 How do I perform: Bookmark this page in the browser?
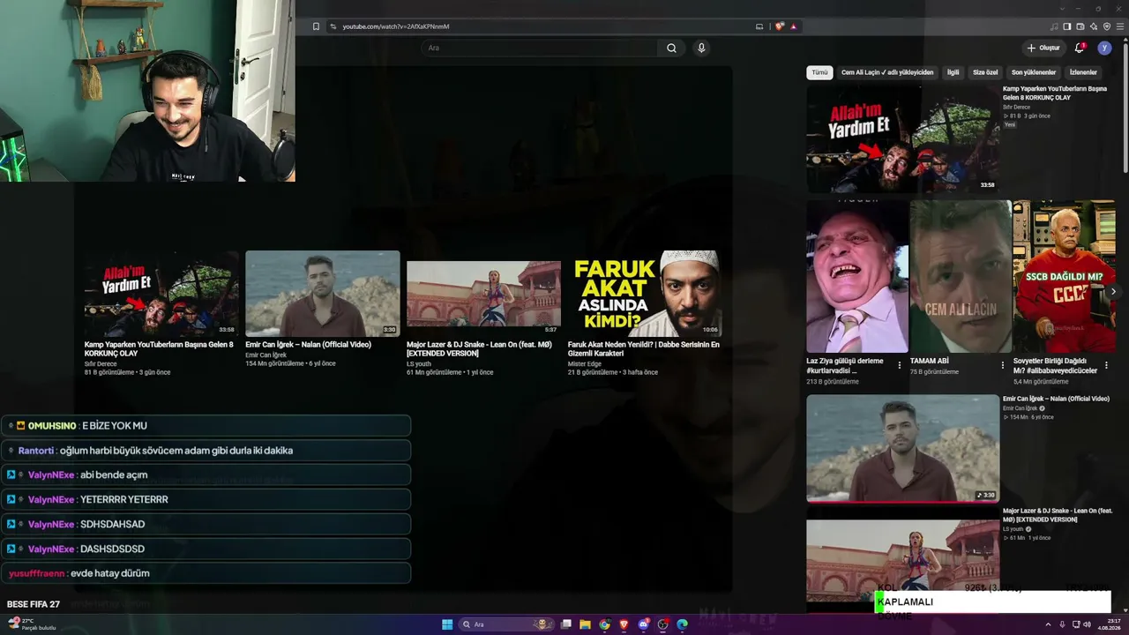click(x=316, y=26)
